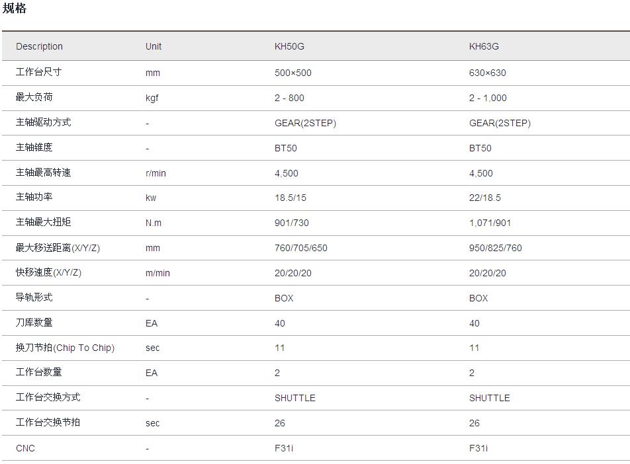630x464 pixels.
Task: Click the Unit column header
Action: click(x=154, y=46)
